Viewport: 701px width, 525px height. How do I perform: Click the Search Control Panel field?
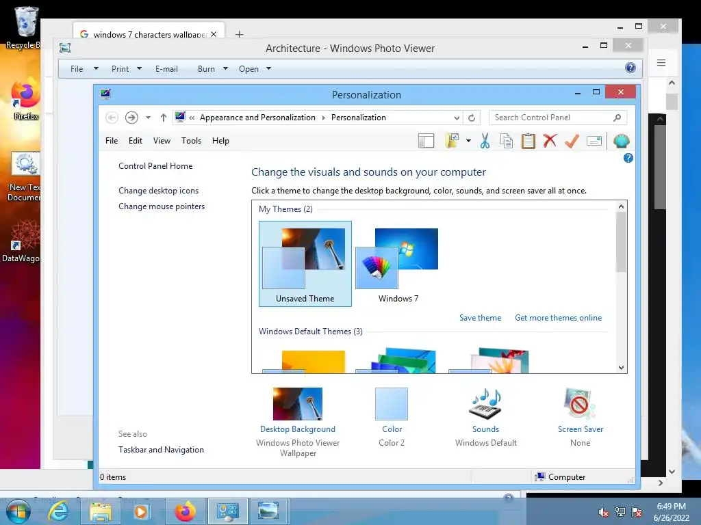tap(557, 118)
